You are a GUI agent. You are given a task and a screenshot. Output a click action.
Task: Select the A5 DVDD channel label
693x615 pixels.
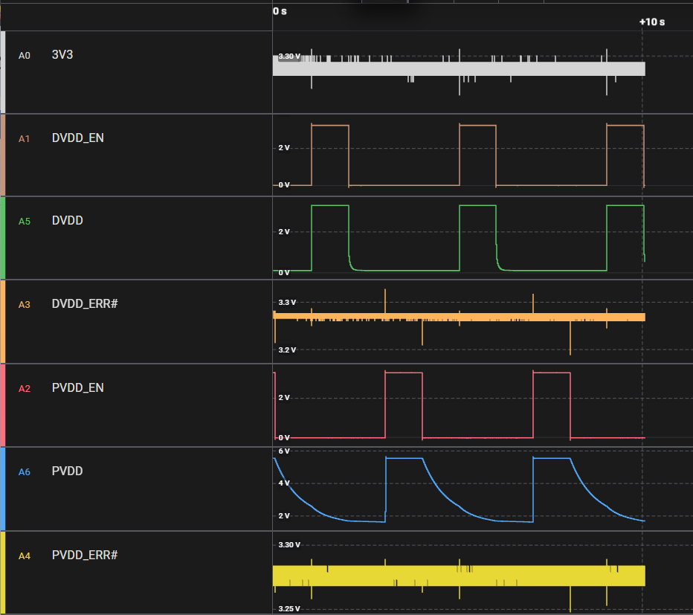click(x=67, y=221)
